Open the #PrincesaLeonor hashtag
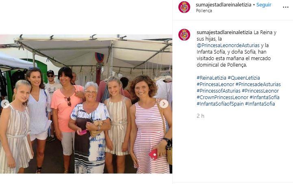293x184 pixels. [x=215, y=84]
